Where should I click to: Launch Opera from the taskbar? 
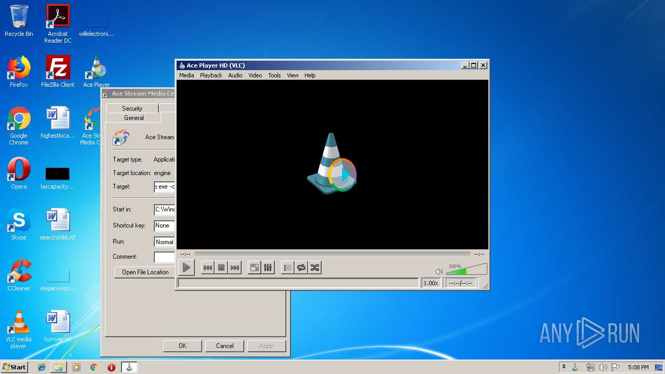click(111, 367)
